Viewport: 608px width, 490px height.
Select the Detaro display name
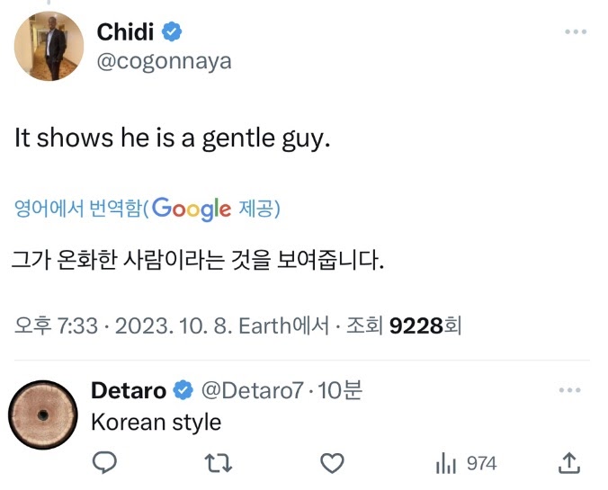point(130,390)
